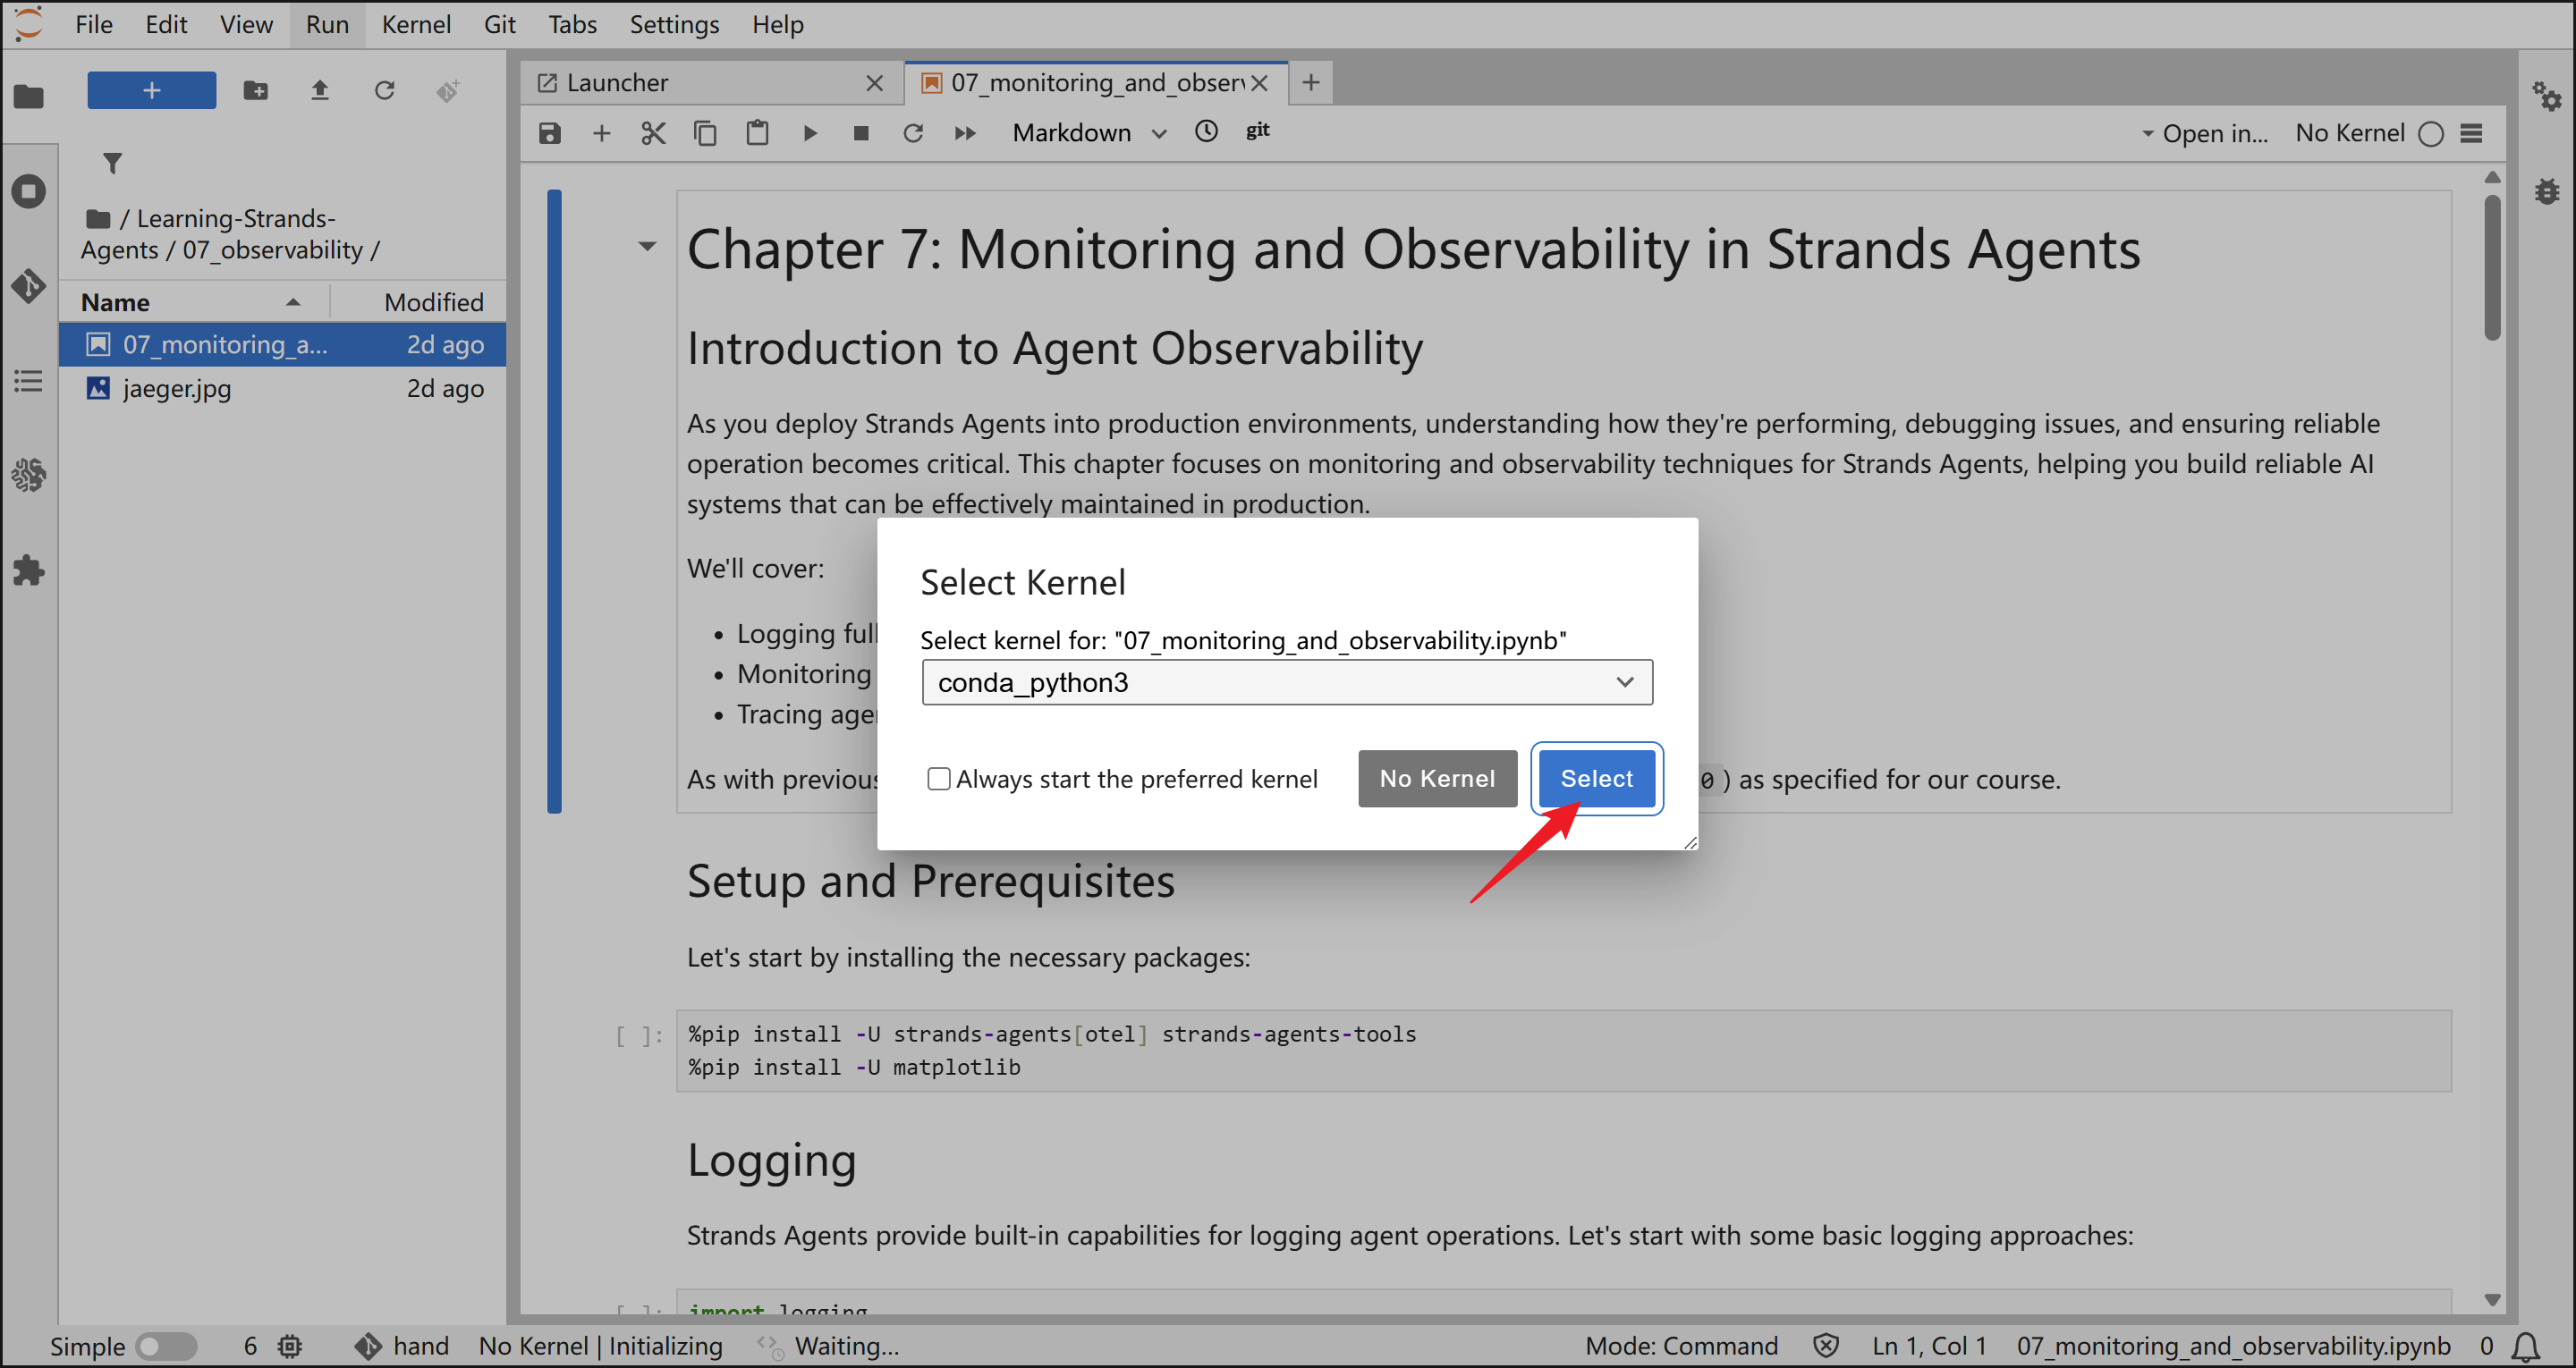Insert a cell below with plus icon
The height and width of the screenshot is (1368, 2576).
pyautogui.click(x=601, y=133)
